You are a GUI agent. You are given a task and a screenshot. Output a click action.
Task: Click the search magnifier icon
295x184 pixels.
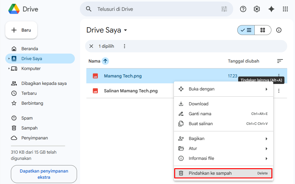coord(88,9)
